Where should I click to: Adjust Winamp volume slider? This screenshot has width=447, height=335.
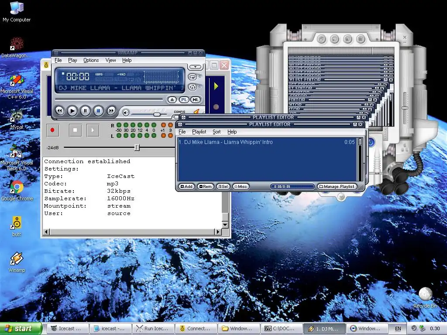(x=157, y=114)
